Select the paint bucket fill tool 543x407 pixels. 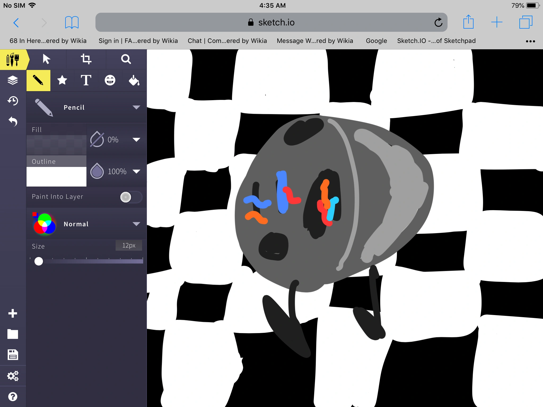(x=134, y=80)
